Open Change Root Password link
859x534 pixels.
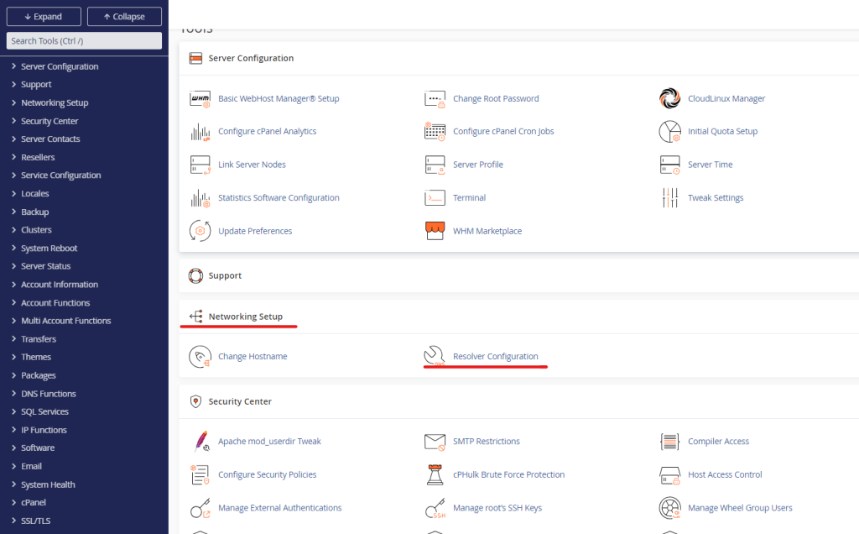(496, 99)
